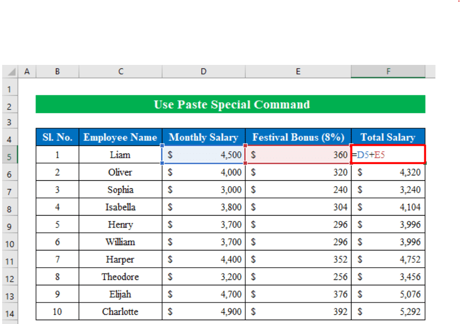The height and width of the screenshot is (324, 460).
Task: Select column F header
Action: point(388,71)
